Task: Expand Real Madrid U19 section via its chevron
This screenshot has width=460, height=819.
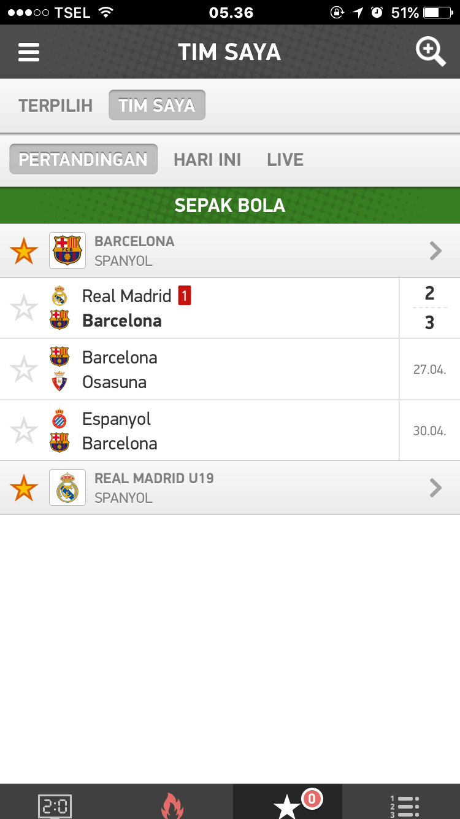Action: pyautogui.click(x=435, y=487)
